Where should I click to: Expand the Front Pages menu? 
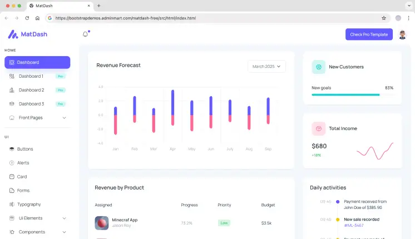pos(37,118)
